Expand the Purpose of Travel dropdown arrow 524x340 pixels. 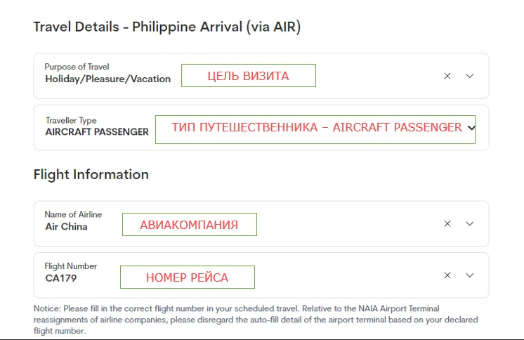pos(470,76)
